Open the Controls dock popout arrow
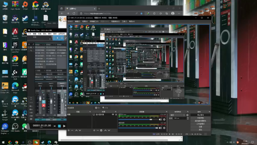The width and height of the screenshot is (257, 145). (209, 111)
